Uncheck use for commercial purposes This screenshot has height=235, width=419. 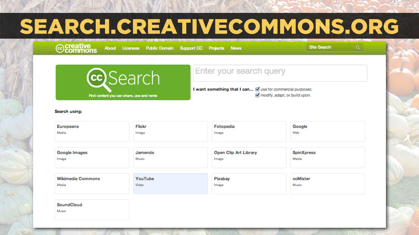point(257,89)
